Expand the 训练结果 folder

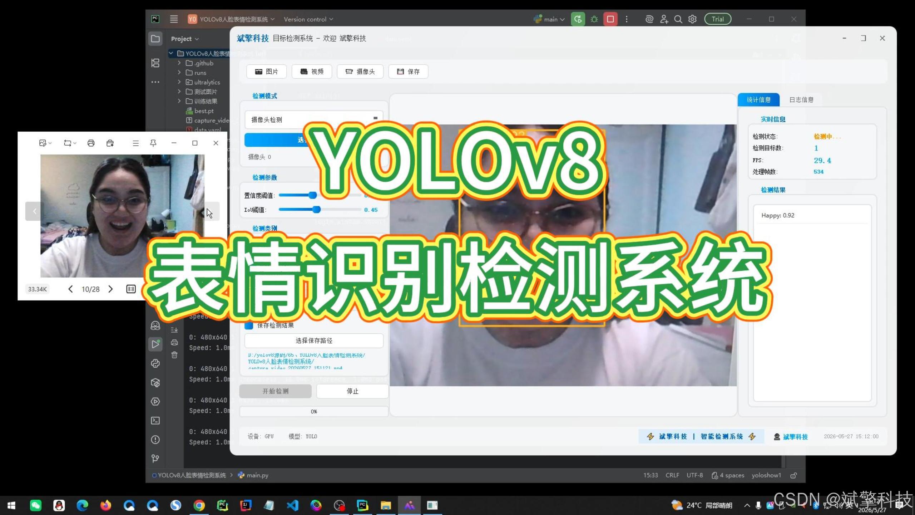pyautogui.click(x=179, y=101)
